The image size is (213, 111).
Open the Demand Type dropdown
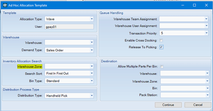coord(92,50)
